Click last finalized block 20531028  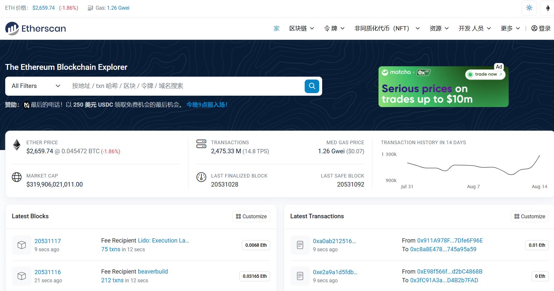click(x=225, y=184)
